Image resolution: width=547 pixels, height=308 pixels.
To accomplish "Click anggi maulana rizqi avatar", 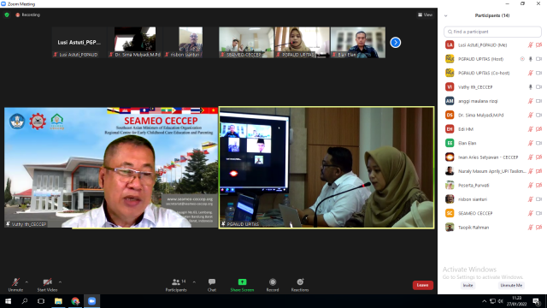I will point(450,101).
